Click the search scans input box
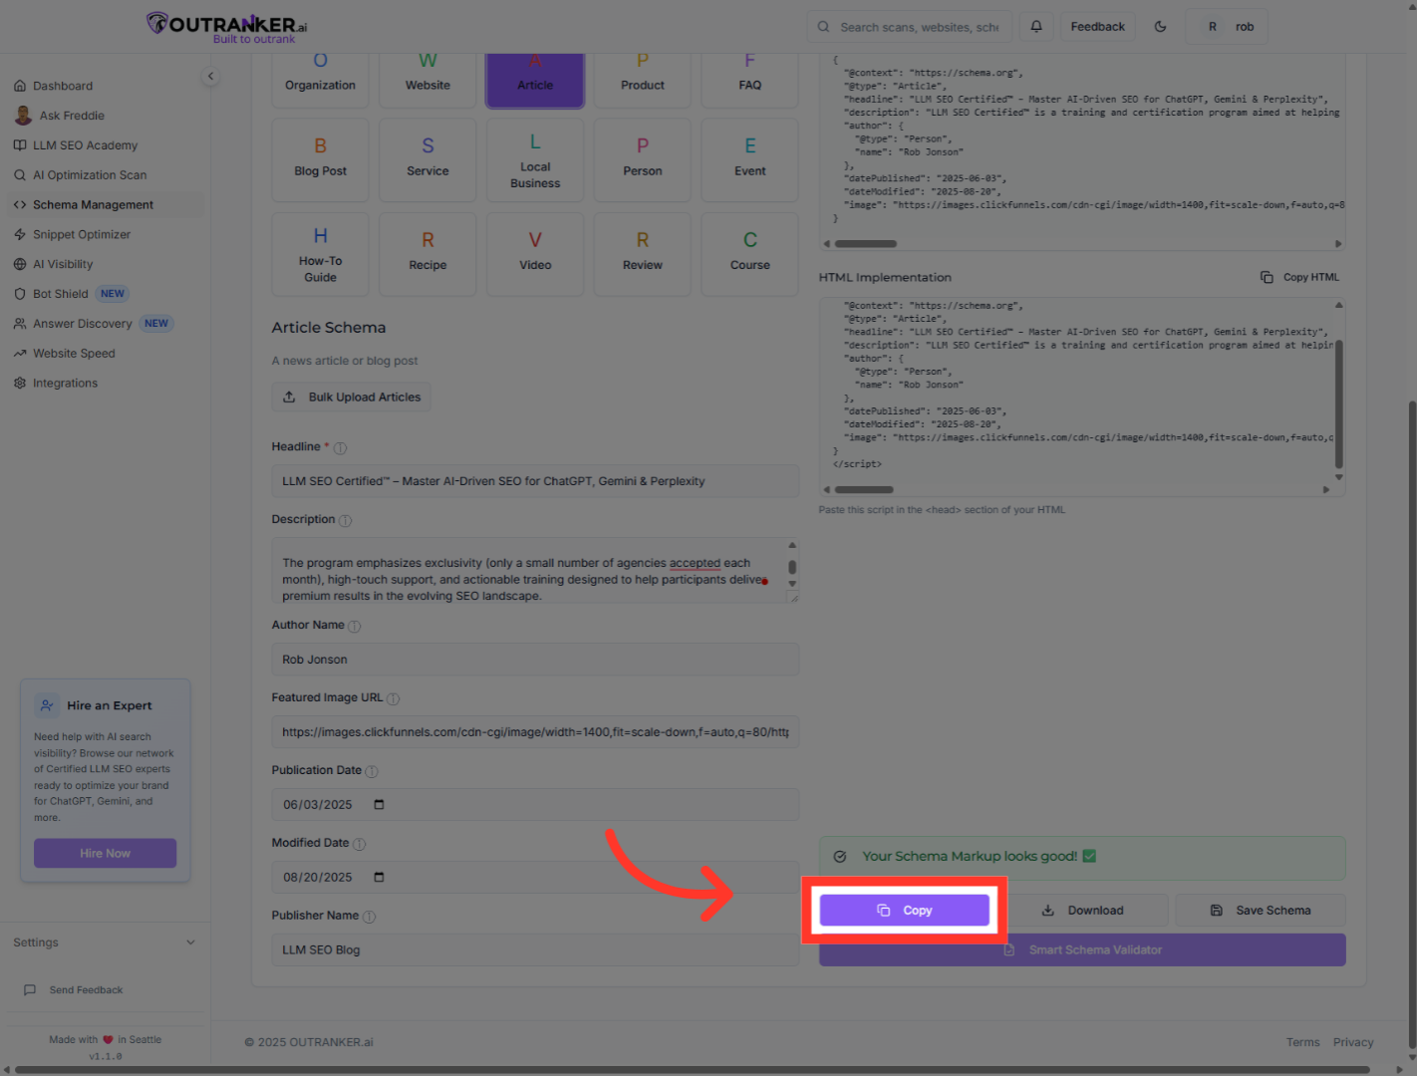The height and width of the screenshot is (1076, 1417). pyautogui.click(x=910, y=27)
